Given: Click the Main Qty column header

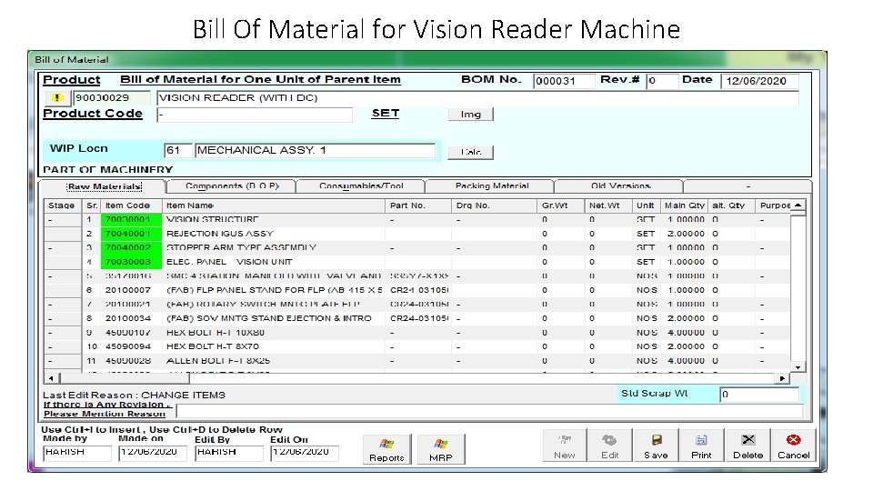Looking at the screenshot, I should tap(684, 205).
